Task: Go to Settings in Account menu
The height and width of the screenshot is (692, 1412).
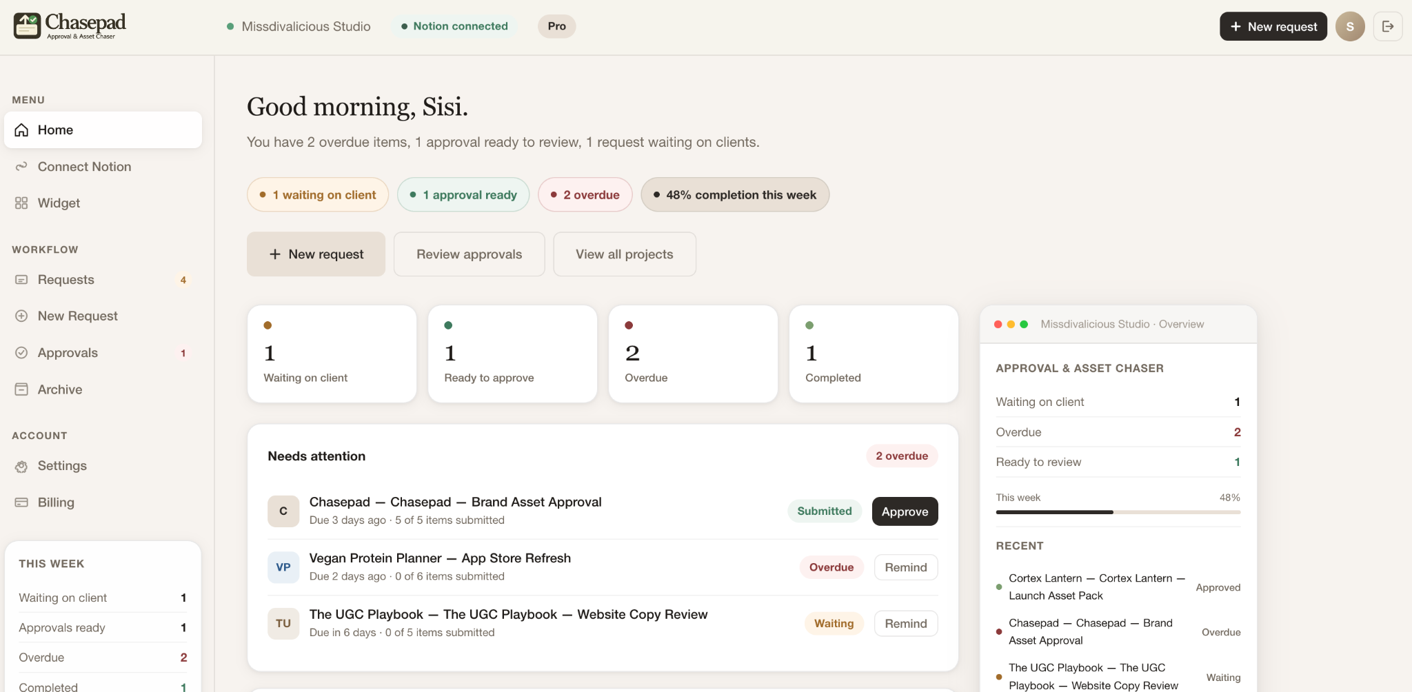Action: coord(103,466)
